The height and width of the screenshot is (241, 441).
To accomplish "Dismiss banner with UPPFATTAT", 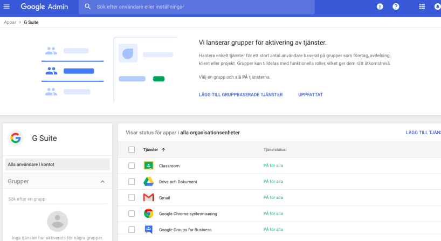I will [311, 95].
